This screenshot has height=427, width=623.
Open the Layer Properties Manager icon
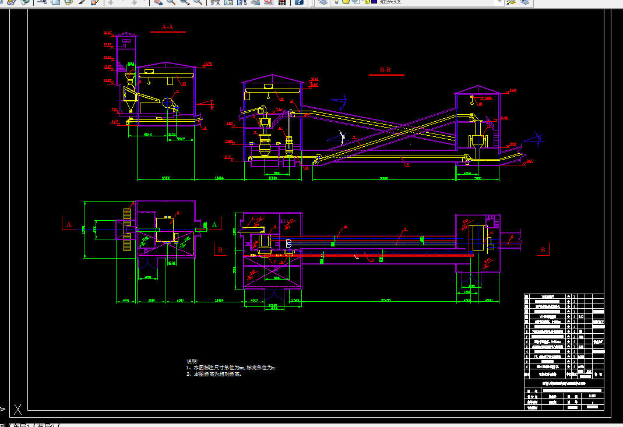click(x=323, y=2)
